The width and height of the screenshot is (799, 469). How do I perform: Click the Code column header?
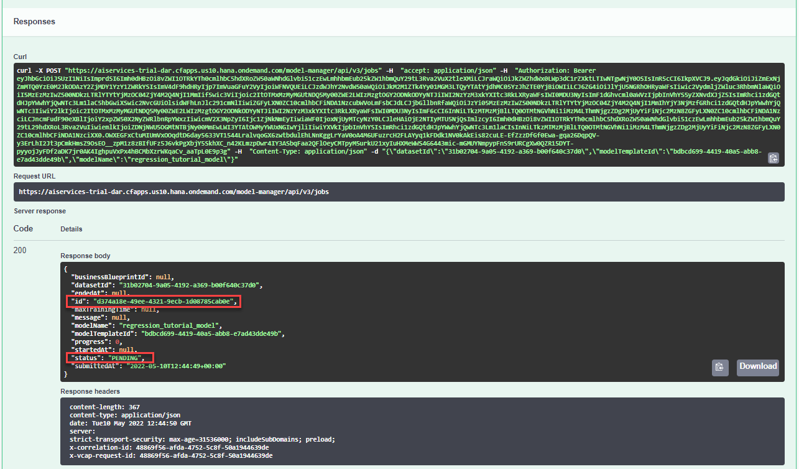point(23,228)
